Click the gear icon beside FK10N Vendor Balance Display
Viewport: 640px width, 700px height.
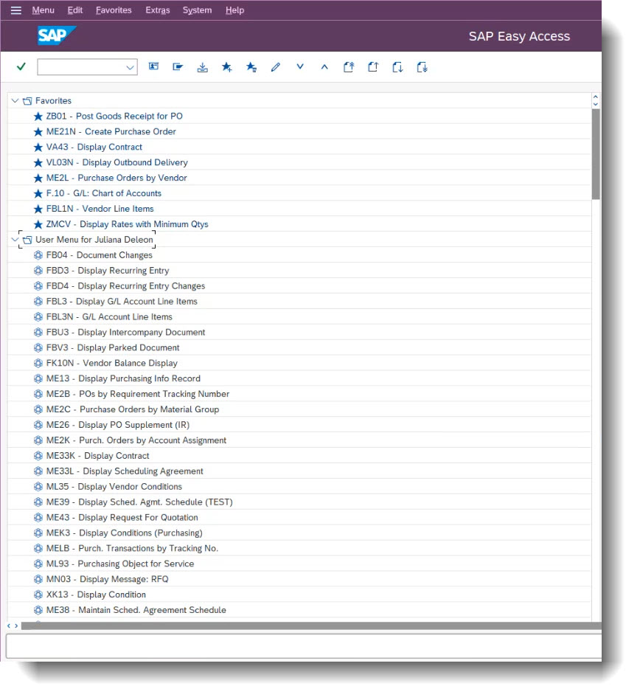click(38, 363)
